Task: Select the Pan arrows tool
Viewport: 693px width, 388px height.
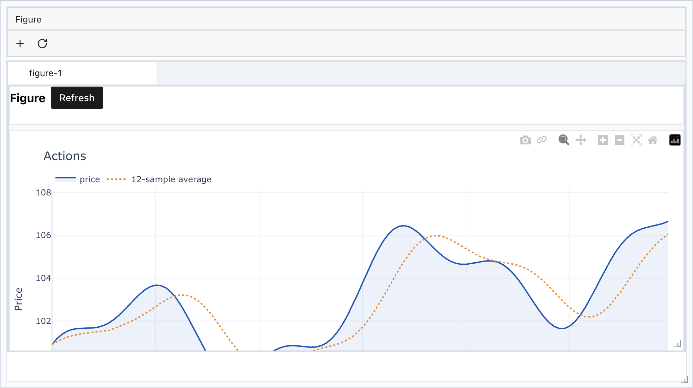Action: pos(581,140)
